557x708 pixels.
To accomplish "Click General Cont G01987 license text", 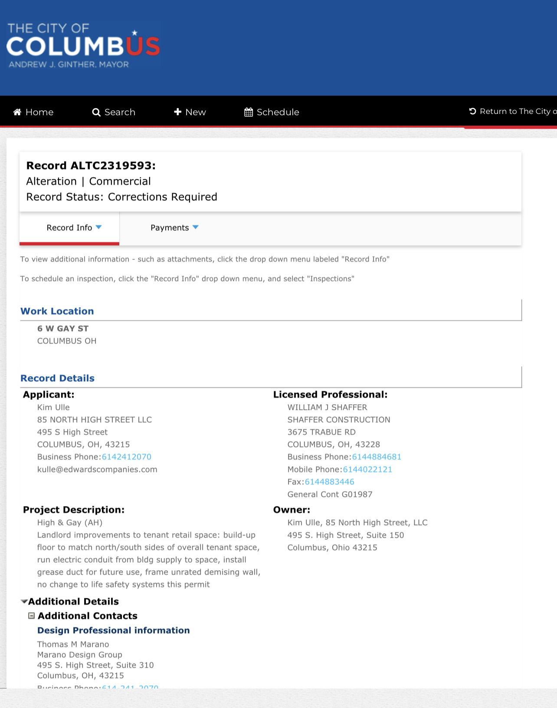I will (330, 494).
